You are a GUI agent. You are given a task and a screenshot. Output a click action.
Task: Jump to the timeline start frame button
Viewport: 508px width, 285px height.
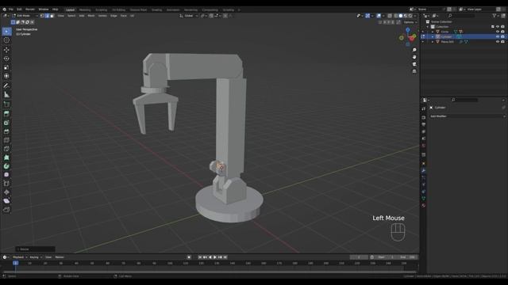tap(200, 257)
